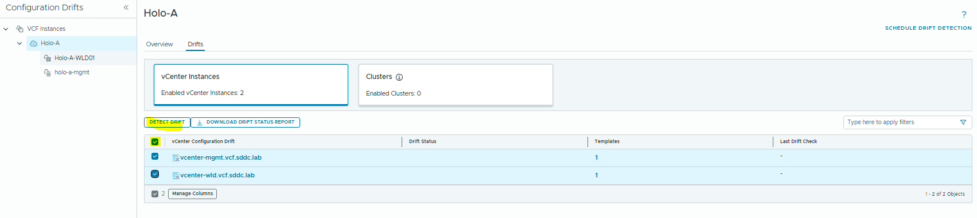
Task: Click Download Drift Status Report button
Action: (246, 122)
